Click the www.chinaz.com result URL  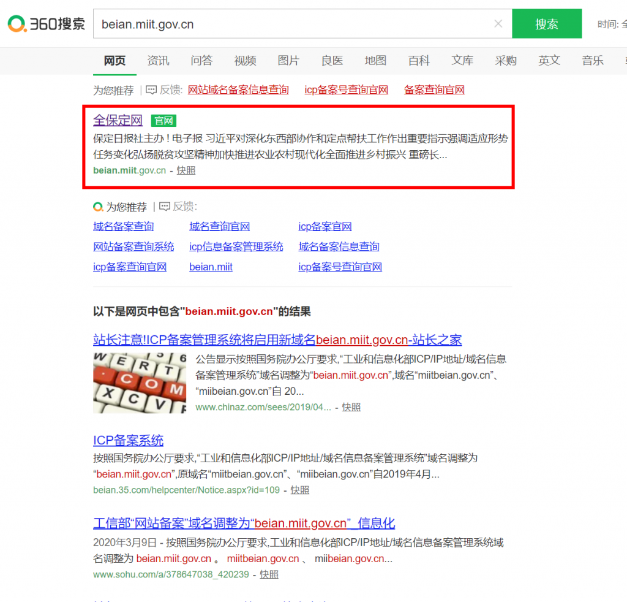pyautogui.click(x=263, y=407)
